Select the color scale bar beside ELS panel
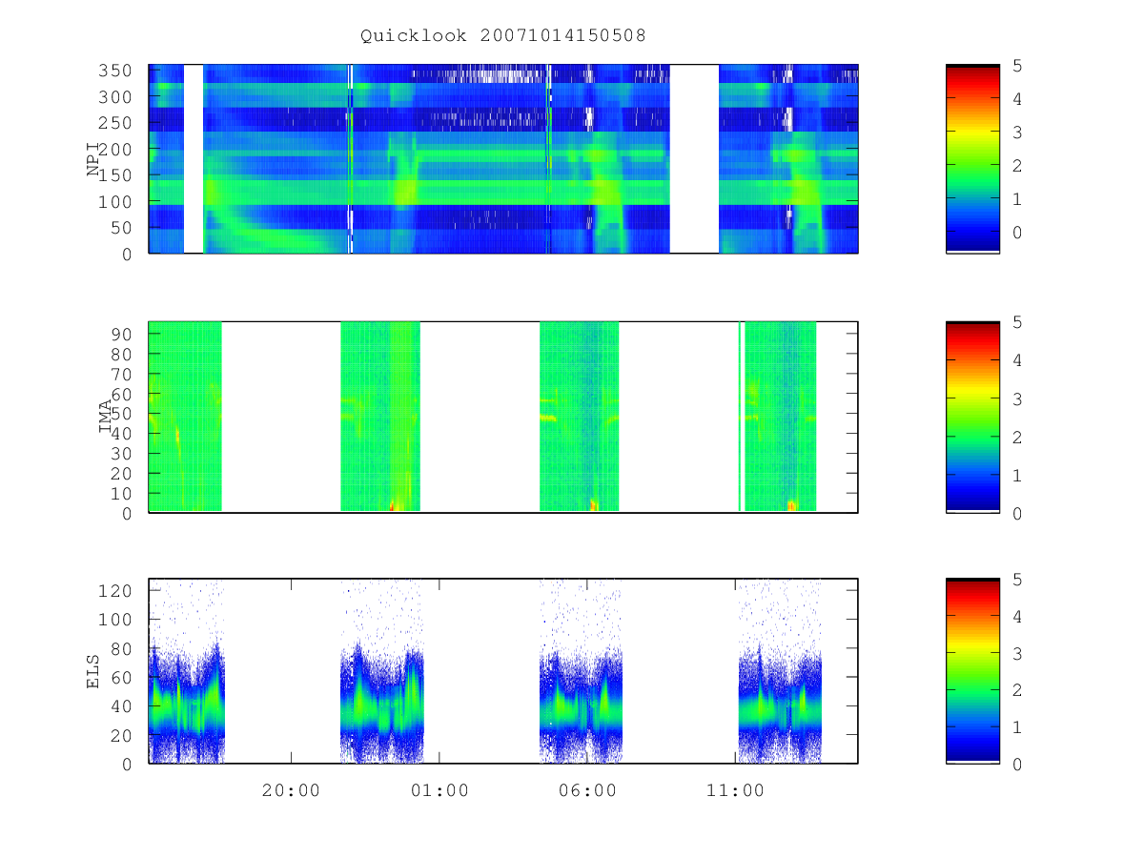Viewport: 1144px width, 858px height. pos(972,670)
